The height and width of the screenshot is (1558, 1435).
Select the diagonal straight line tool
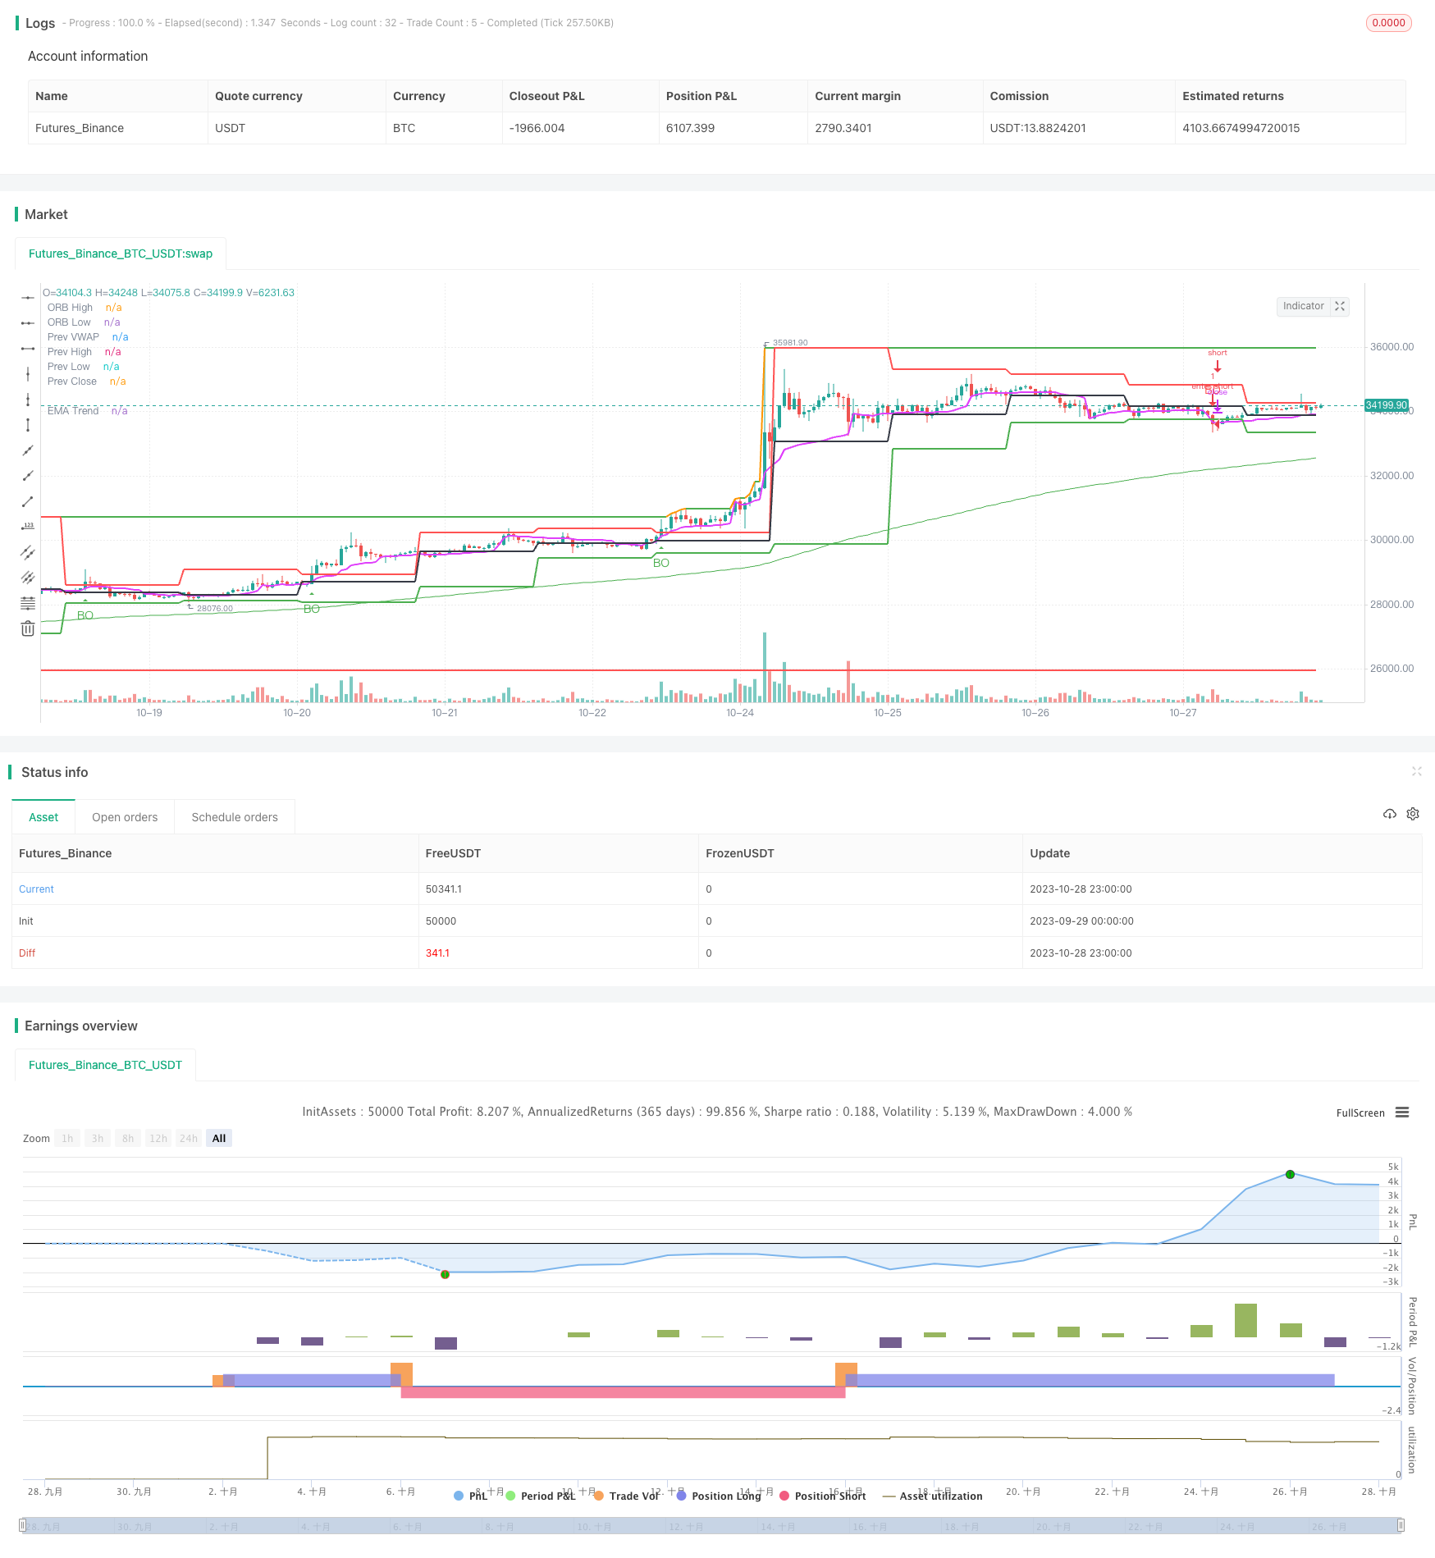point(28,450)
